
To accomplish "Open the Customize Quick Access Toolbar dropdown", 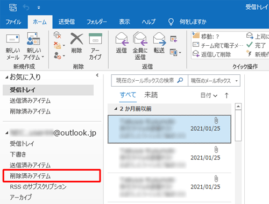I will click(39, 8).
